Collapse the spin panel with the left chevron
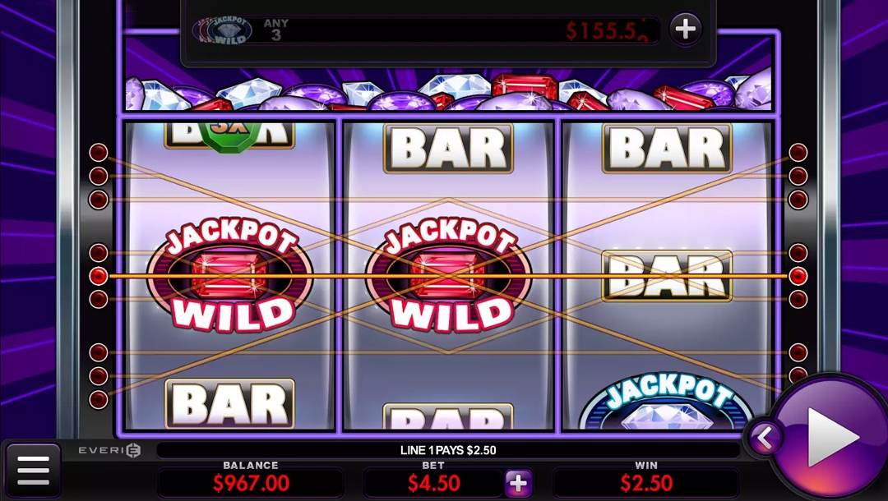The width and height of the screenshot is (888, 501). tap(764, 438)
